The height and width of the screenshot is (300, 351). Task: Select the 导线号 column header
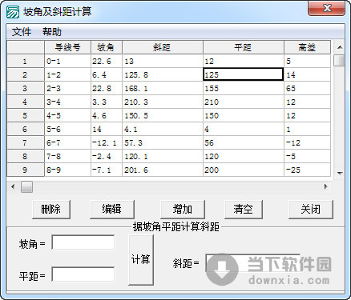tap(67, 47)
